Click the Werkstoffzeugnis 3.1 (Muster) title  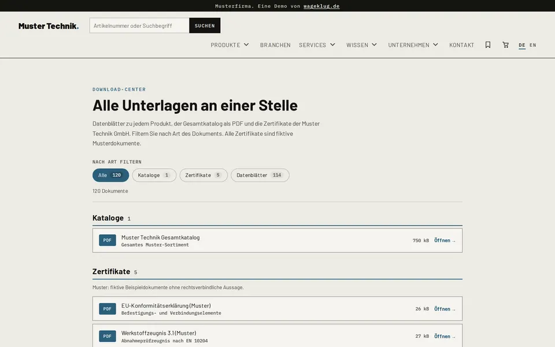pos(158,333)
